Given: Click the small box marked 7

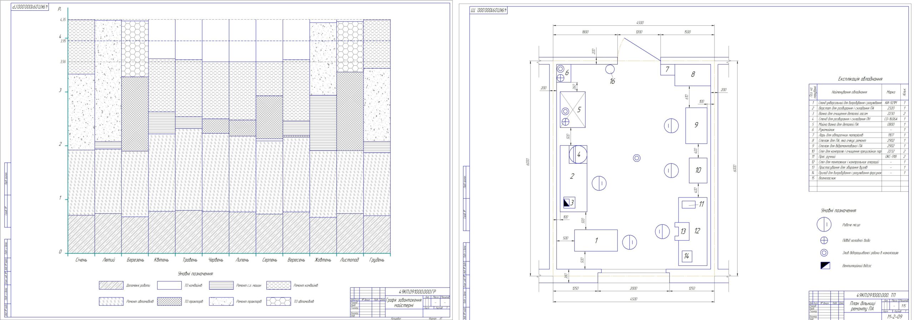Looking at the screenshot, I should 667,70.
